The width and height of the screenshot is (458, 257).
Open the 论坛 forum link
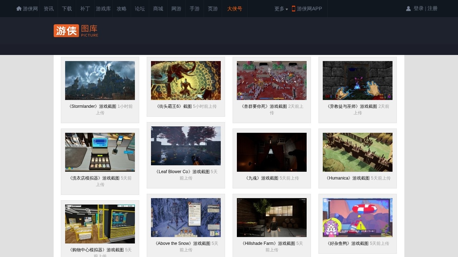pyautogui.click(x=140, y=9)
